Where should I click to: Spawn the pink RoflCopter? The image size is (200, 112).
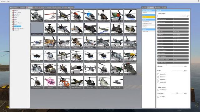coord(50,82)
